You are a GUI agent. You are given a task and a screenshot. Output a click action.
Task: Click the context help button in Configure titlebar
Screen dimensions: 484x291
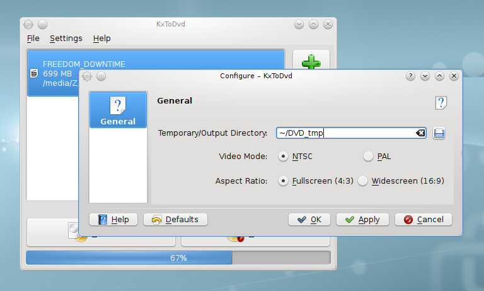coord(410,76)
